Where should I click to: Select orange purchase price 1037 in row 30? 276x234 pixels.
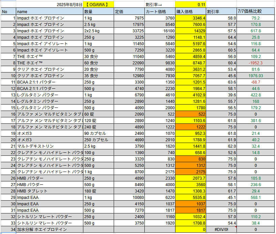pos(190,204)
